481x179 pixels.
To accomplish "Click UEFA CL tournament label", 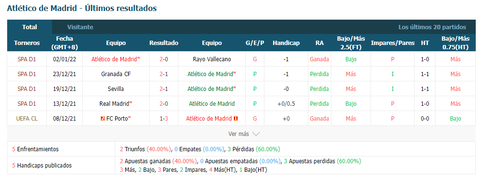I will pyautogui.click(x=27, y=119).
